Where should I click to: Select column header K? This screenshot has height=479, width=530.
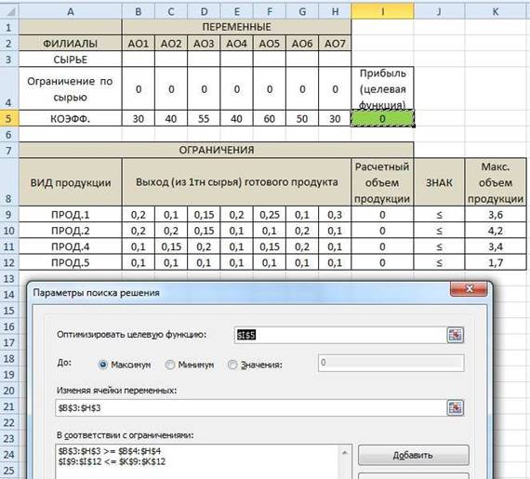[496, 12]
